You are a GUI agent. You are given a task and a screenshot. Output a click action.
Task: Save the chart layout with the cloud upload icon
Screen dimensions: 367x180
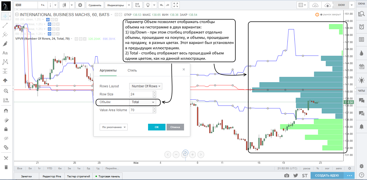(327, 5)
